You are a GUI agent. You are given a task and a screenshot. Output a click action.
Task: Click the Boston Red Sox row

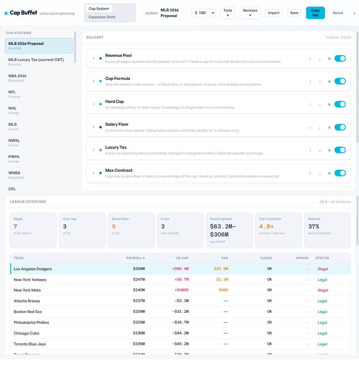click(181, 312)
